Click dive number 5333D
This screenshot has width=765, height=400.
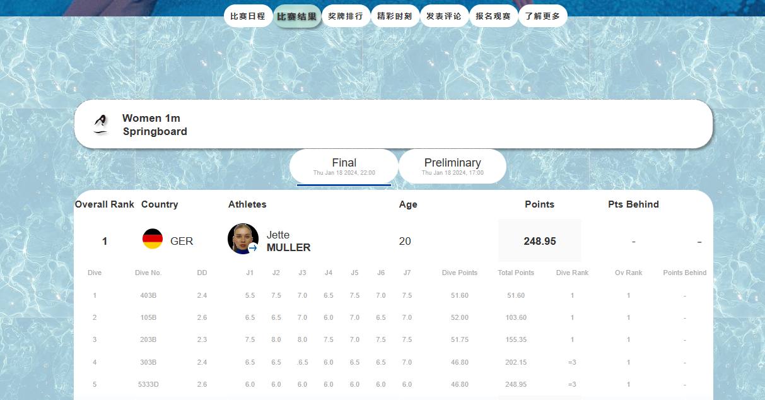point(148,384)
